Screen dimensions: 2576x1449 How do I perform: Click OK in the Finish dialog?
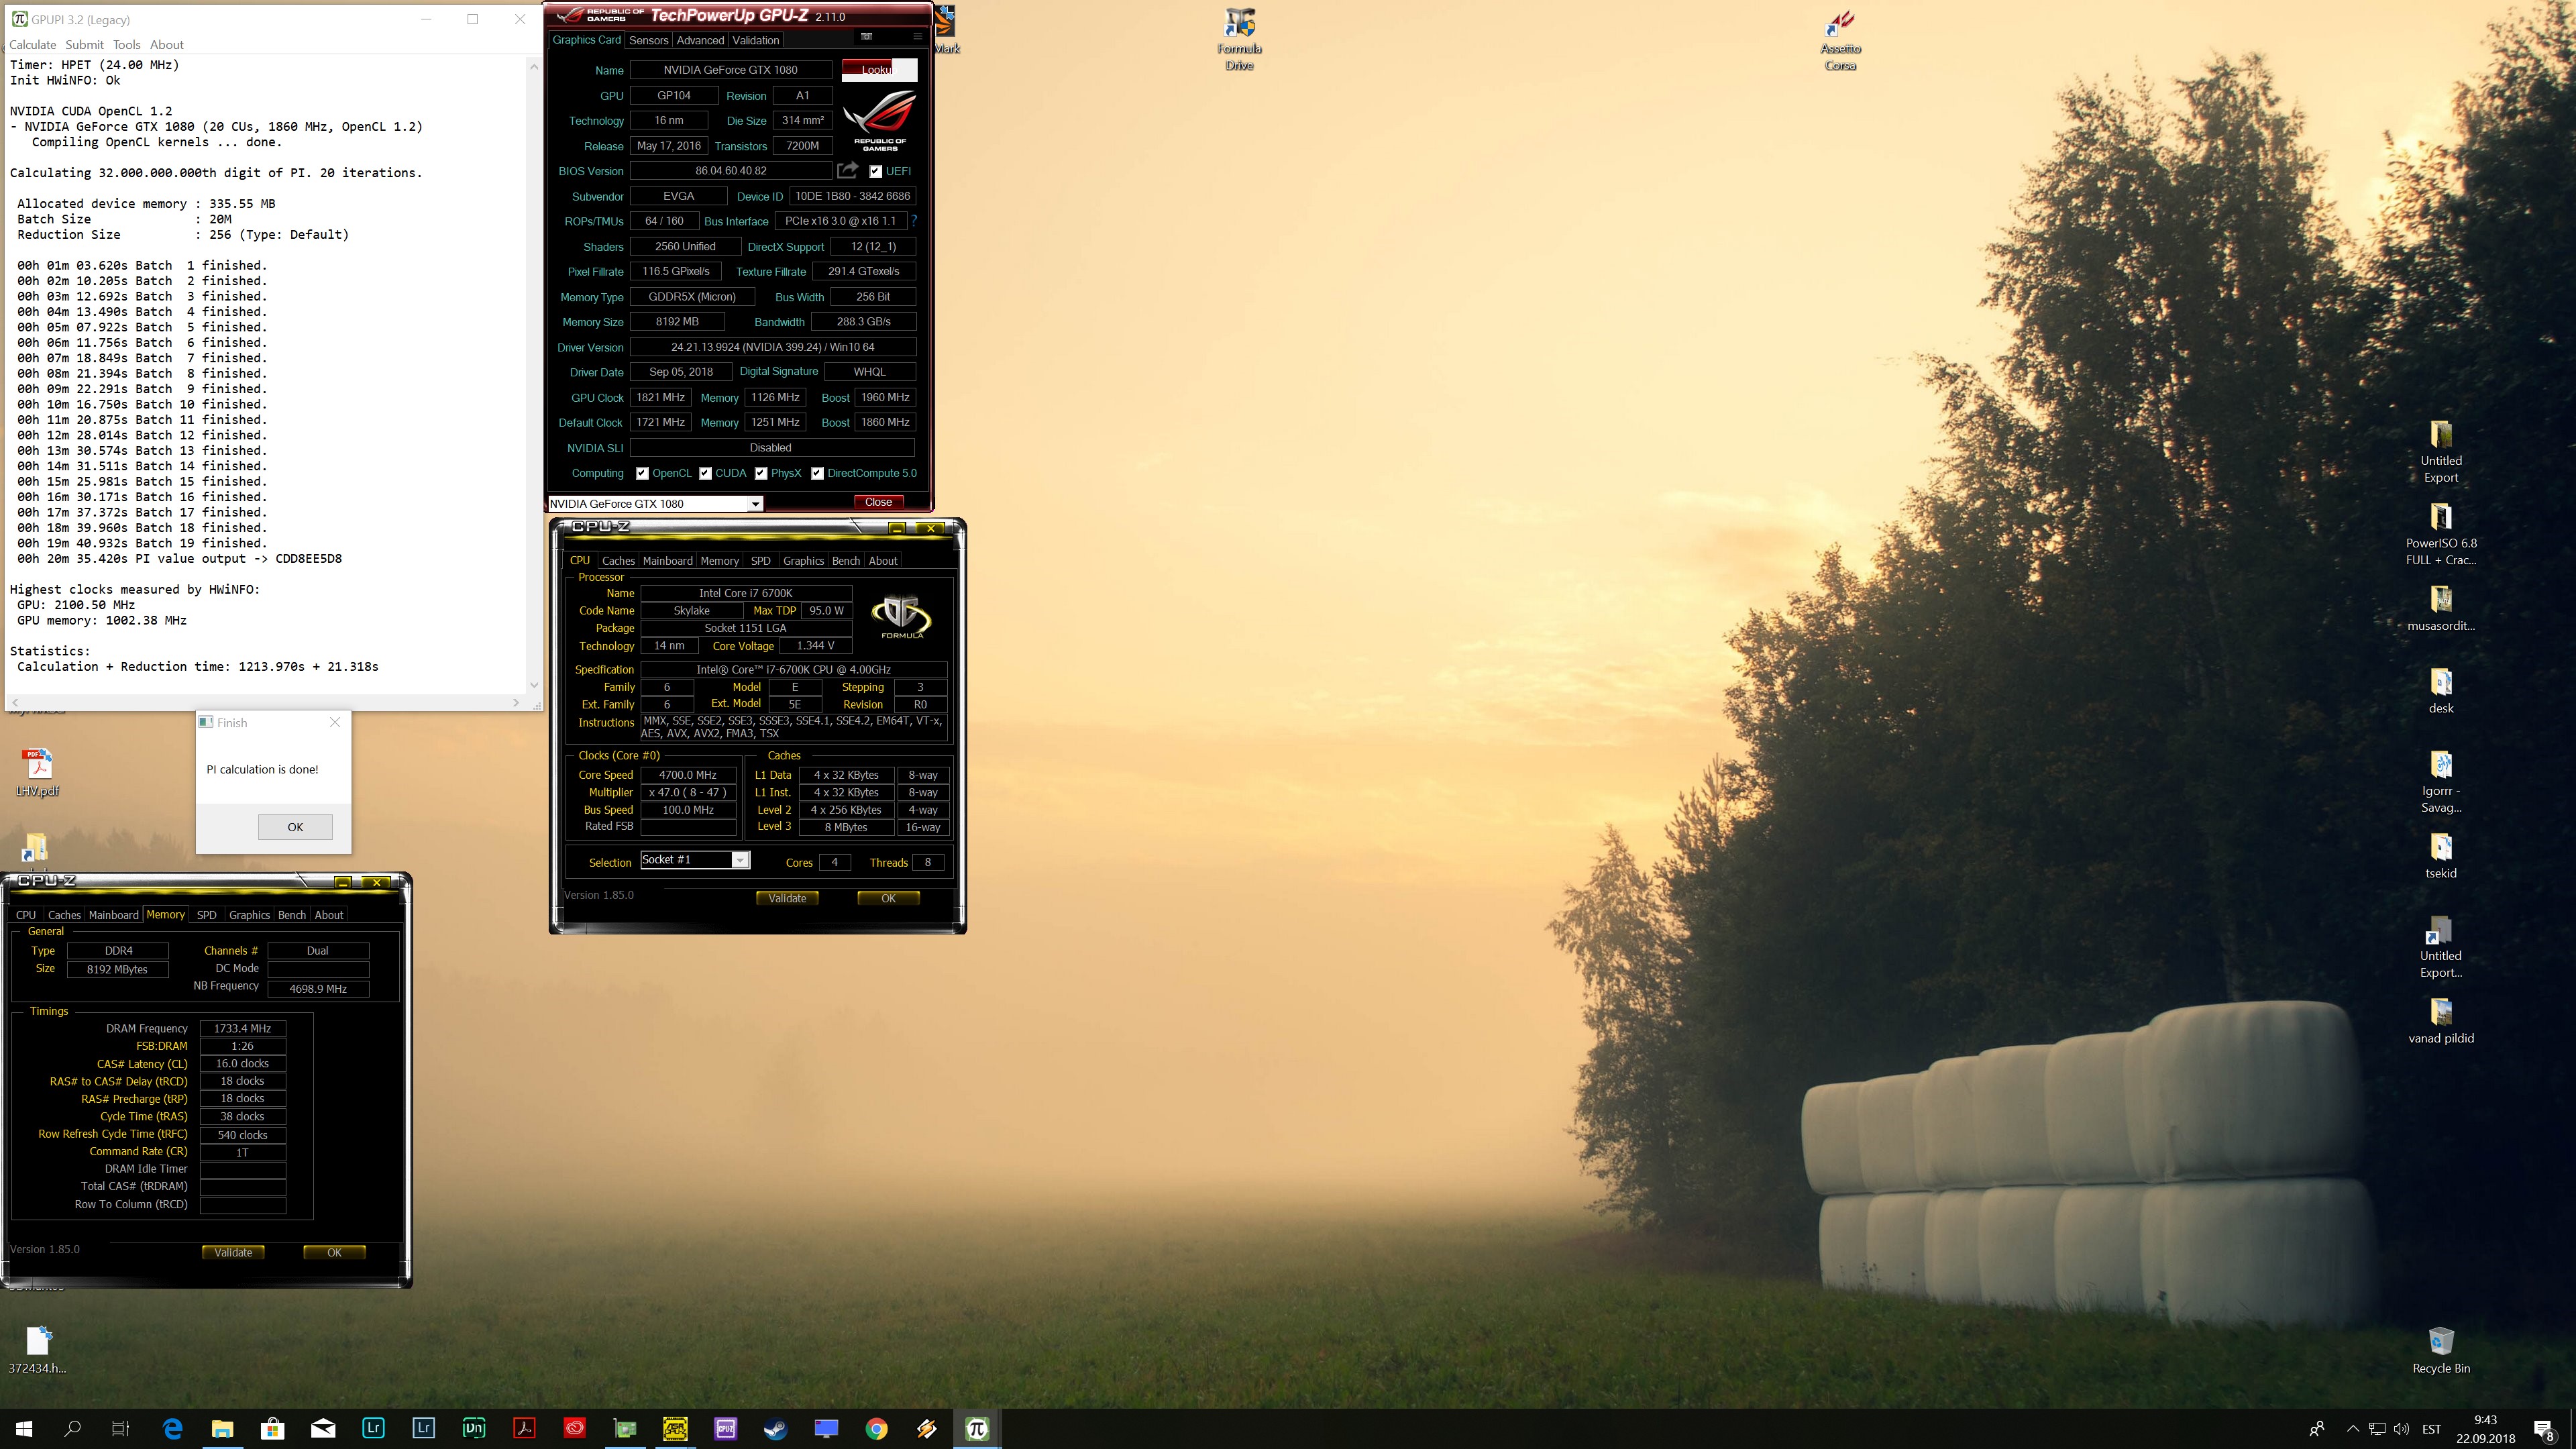(295, 827)
